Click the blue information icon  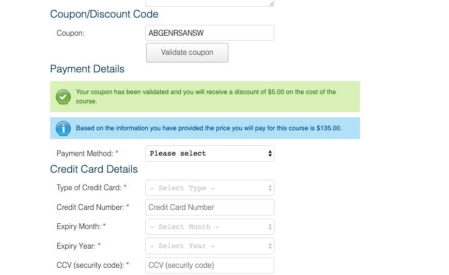click(63, 128)
